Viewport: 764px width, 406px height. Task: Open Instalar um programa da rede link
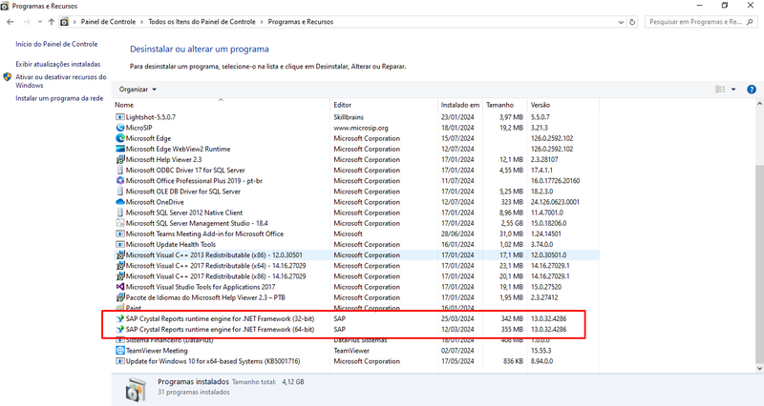point(59,98)
